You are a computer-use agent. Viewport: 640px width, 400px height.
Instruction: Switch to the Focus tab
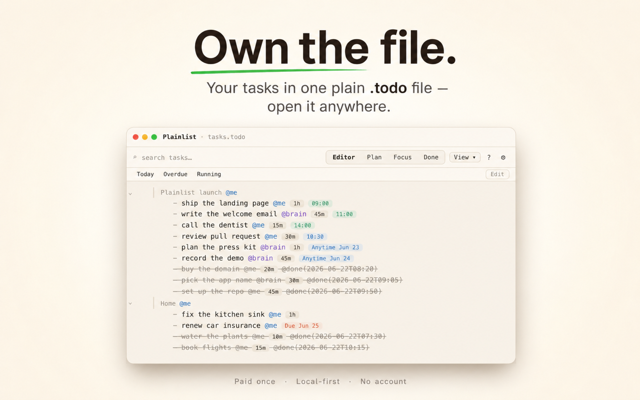[x=402, y=157]
